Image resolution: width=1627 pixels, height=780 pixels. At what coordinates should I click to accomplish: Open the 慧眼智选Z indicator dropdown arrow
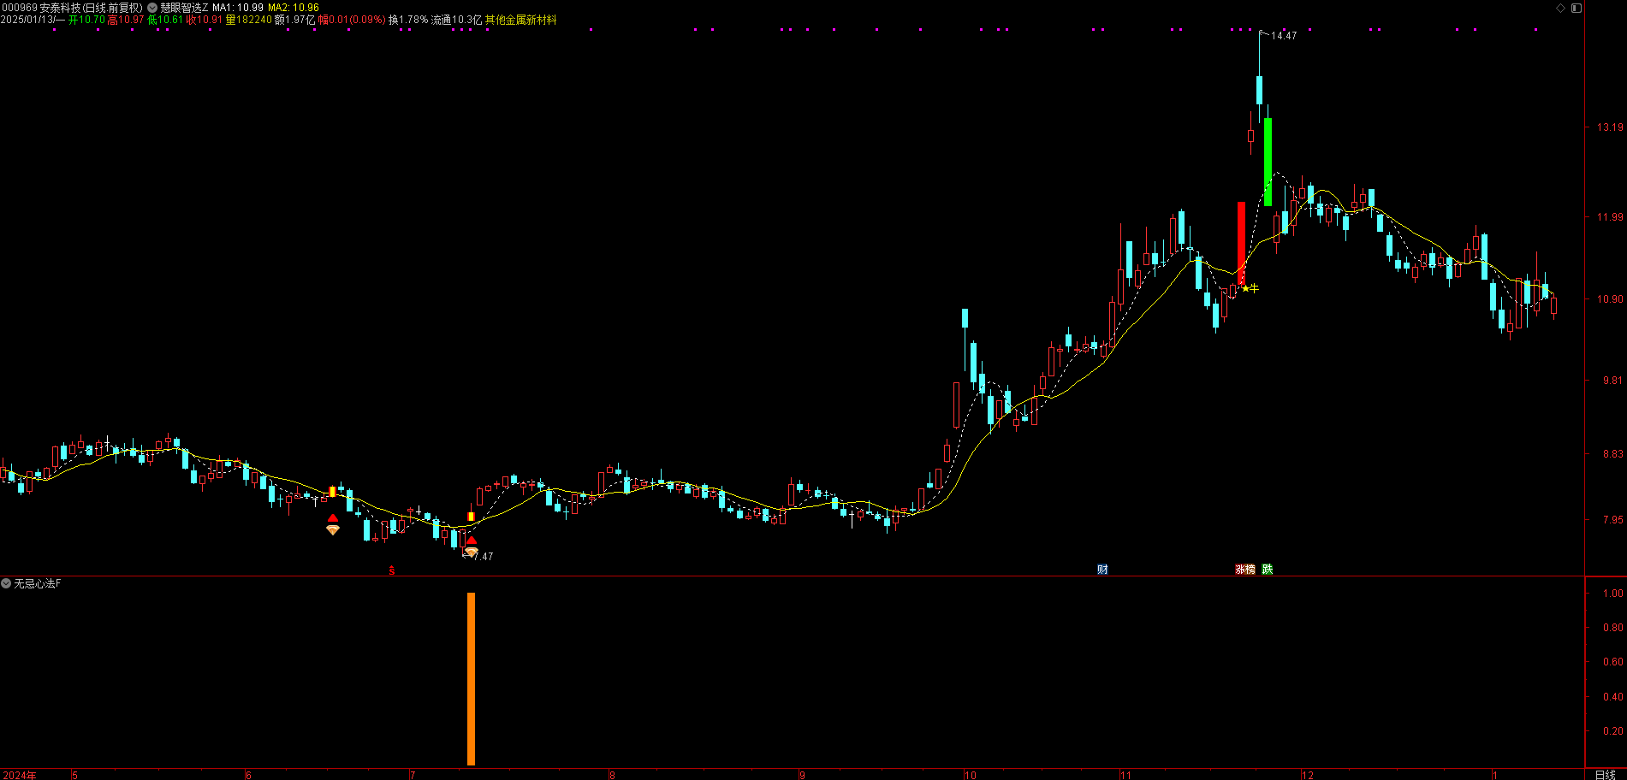point(153,8)
